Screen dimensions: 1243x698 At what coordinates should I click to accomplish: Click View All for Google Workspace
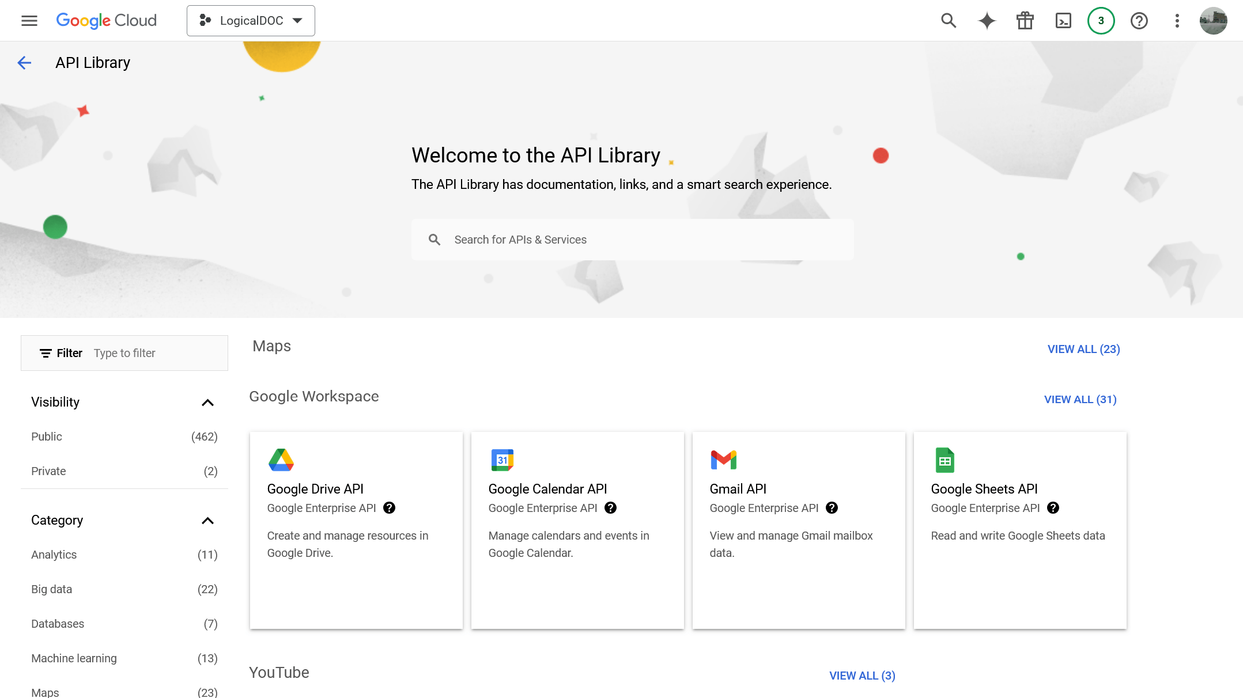[1080, 399]
